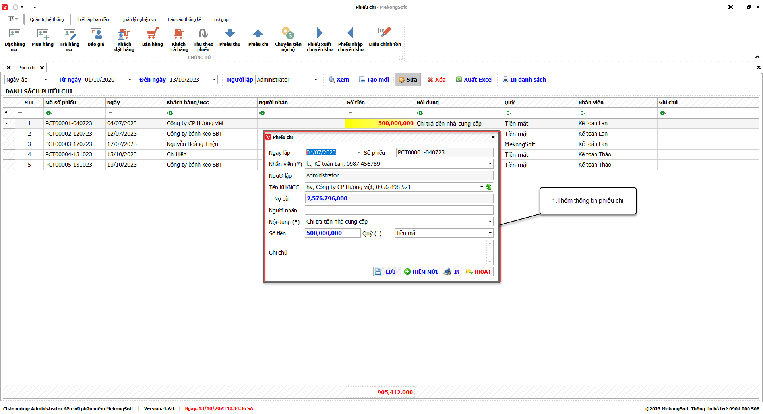This screenshot has width=763, height=414.
Task: Select row PCT00003-170723 in the list
Action: pyautogui.click(x=69, y=144)
